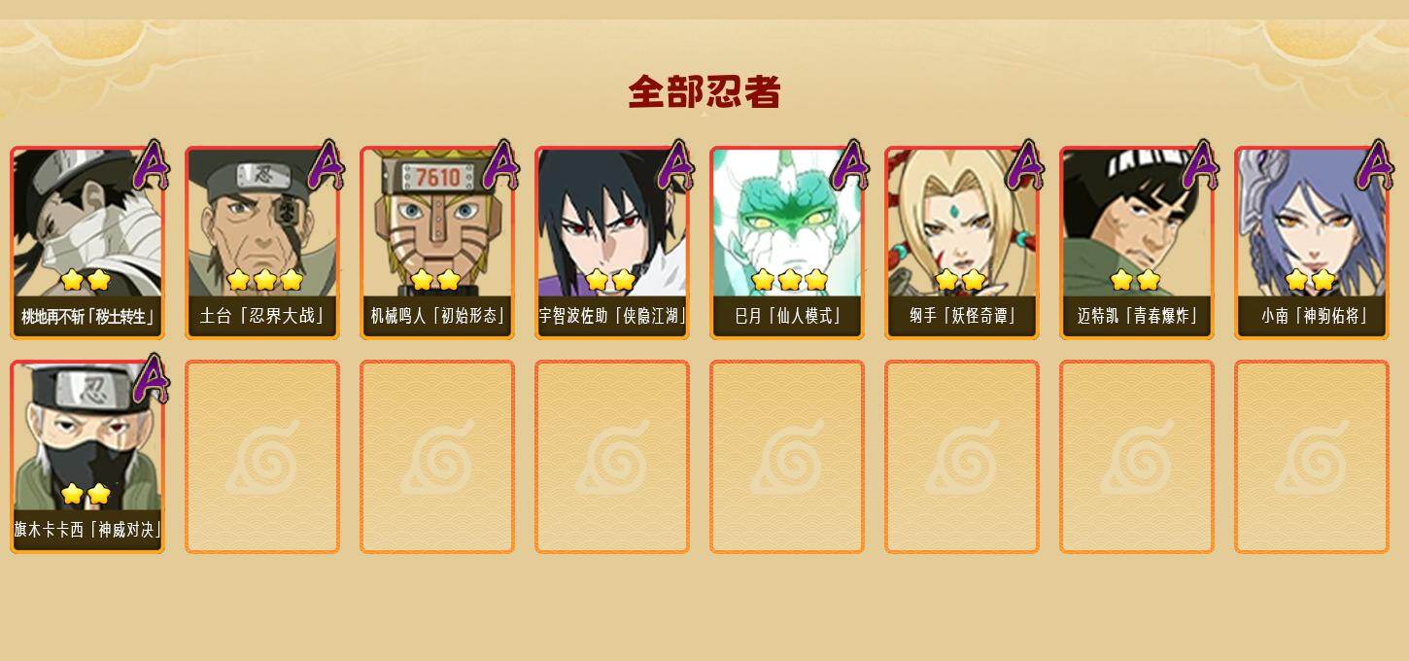Click the two stars on 纲手 card
Screen dimensions: 1409x661
coord(960,280)
